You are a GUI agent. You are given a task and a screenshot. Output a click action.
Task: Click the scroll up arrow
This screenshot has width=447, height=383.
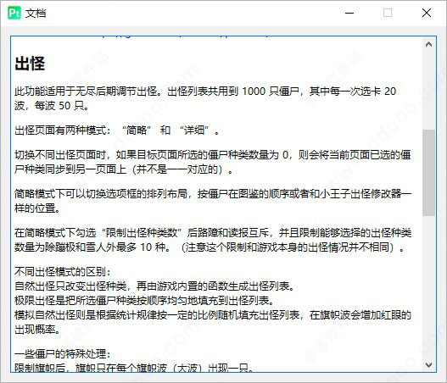pos(428,44)
